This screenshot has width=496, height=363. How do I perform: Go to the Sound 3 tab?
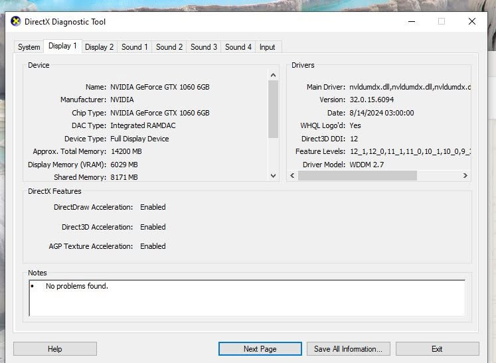pos(204,47)
